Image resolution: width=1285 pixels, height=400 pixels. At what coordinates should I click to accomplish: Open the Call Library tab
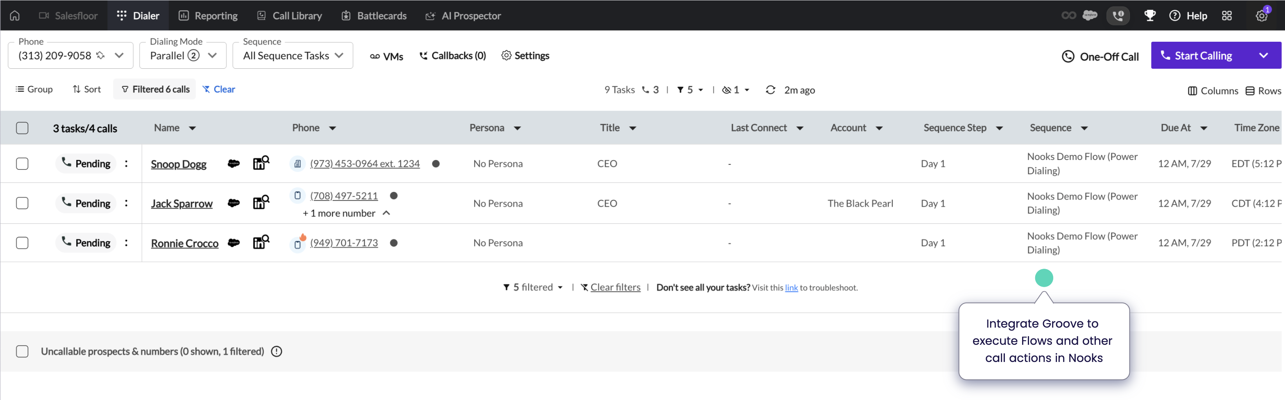[290, 16]
